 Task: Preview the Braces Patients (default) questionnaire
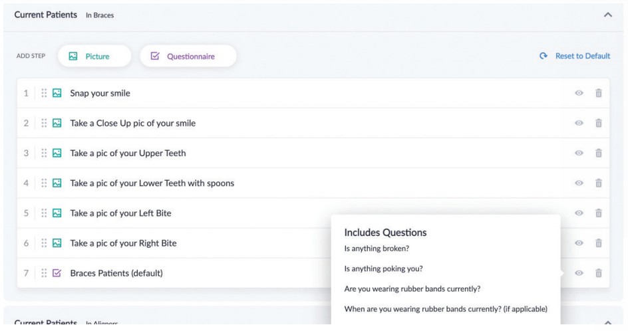tap(579, 273)
